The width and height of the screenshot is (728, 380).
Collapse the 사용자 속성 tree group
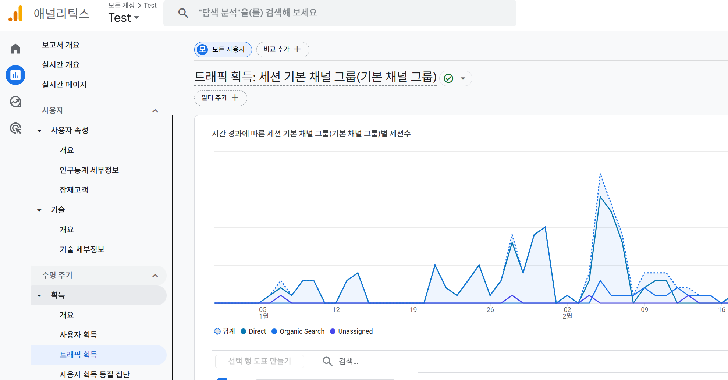[x=39, y=131]
